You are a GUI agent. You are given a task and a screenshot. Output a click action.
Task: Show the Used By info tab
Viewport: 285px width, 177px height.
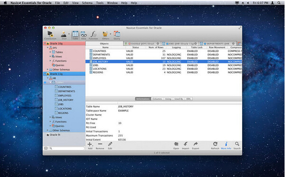(179, 99)
